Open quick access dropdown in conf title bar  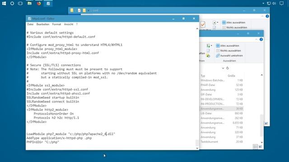89,11
